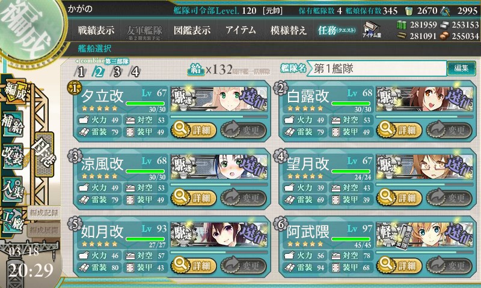The width and height of the screenshot is (481, 288).
Task: View 詳細 details for 夕立改
Action: pos(193,130)
